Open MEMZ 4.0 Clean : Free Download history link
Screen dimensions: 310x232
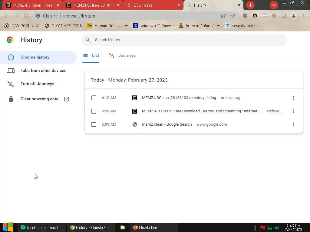[x=201, y=111]
